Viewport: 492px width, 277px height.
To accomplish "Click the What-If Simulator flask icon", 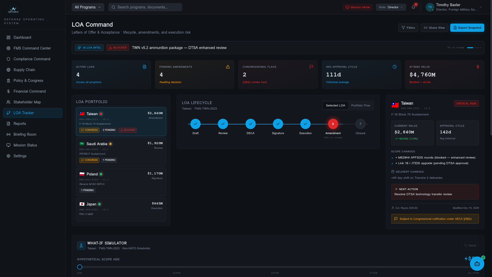I will tap(81, 245).
